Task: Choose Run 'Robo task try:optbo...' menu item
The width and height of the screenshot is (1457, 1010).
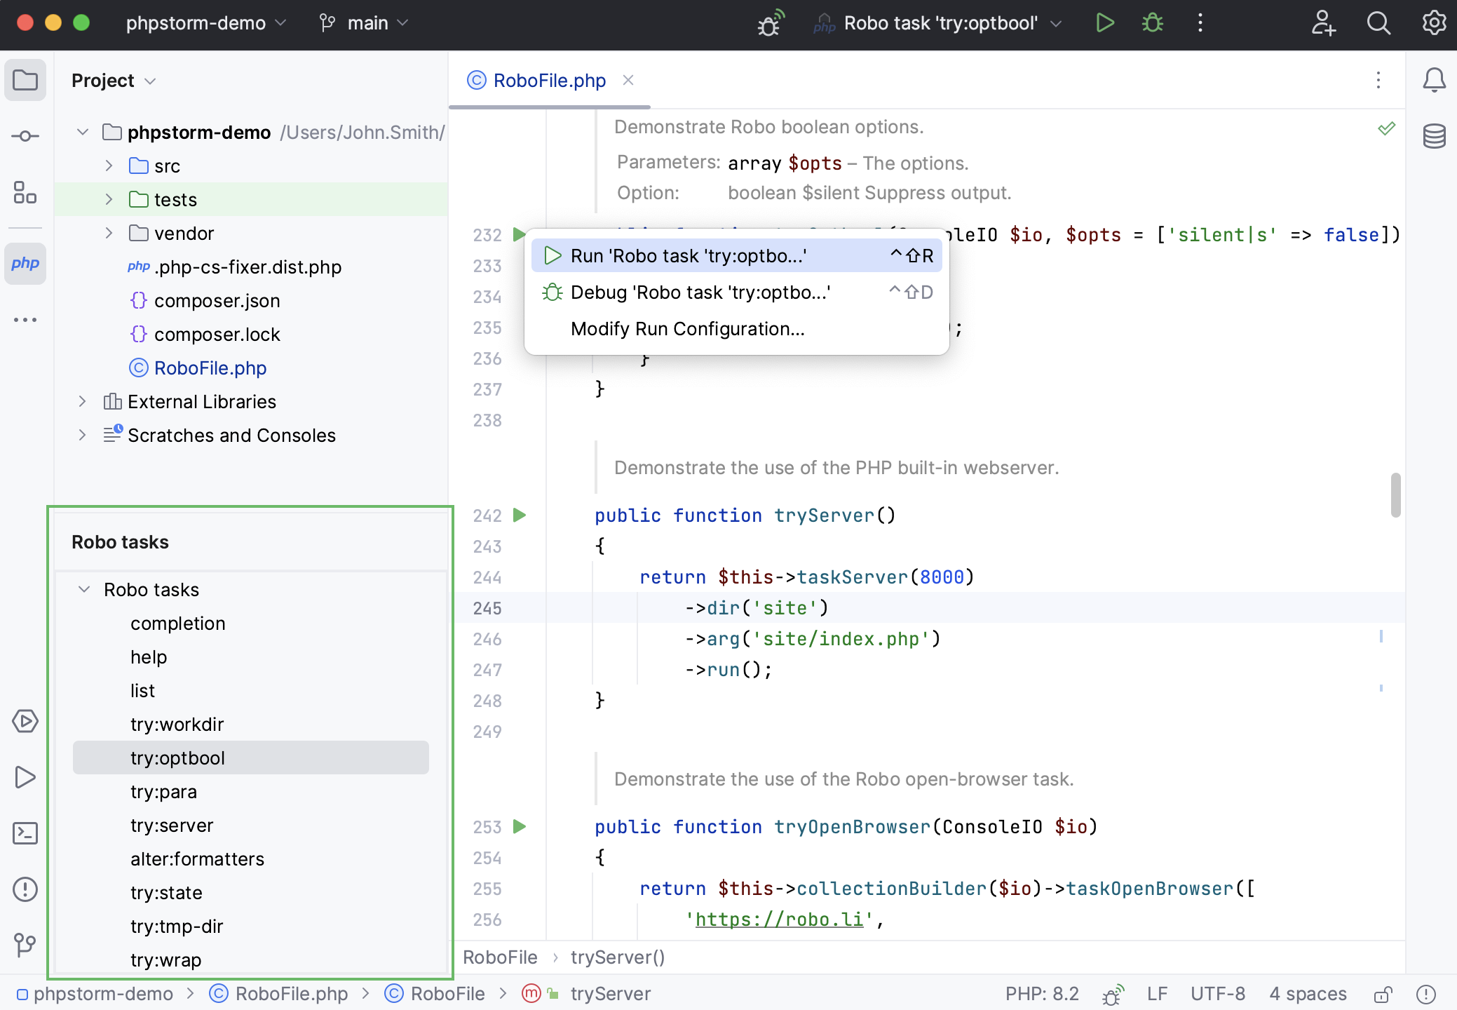Action: pos(737,255)
